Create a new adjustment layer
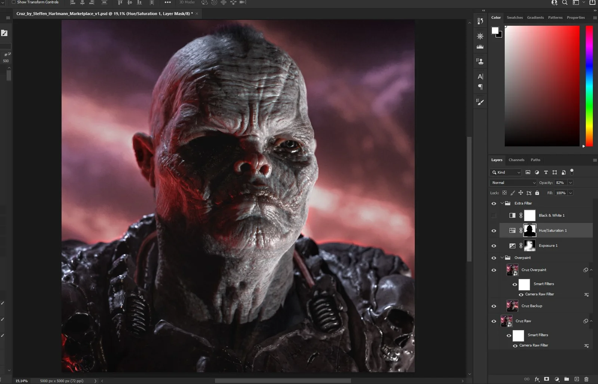The width and height of the screenshot is (598, 384). click(557, 379)
